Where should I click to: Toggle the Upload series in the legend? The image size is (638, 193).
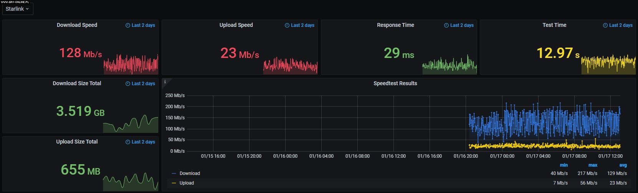[x=187, y=183]
